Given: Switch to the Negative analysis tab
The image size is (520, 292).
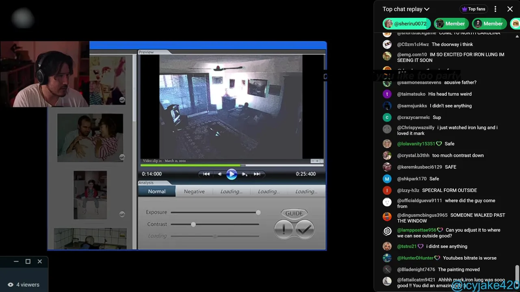Looking at the screenshot, I should [x=194, y=191].
